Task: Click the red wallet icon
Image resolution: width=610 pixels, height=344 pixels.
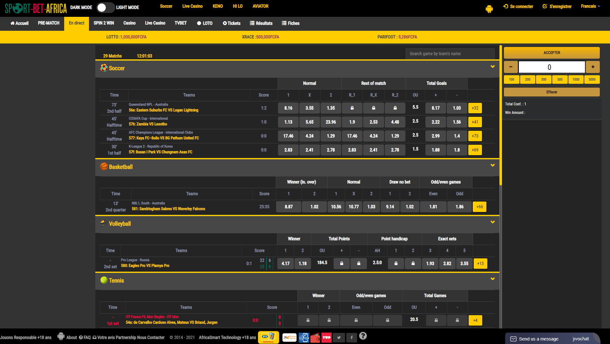Action: pos(315,338)
